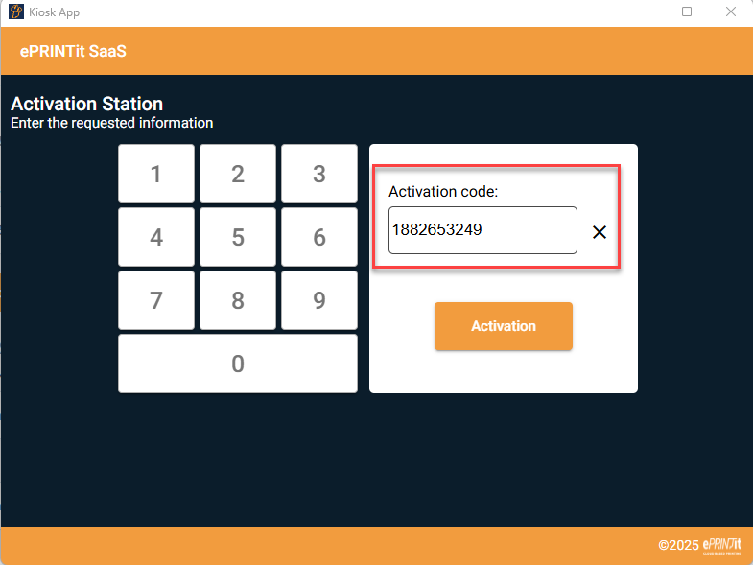Click the Activation code input field

click(x=482, y=230)
